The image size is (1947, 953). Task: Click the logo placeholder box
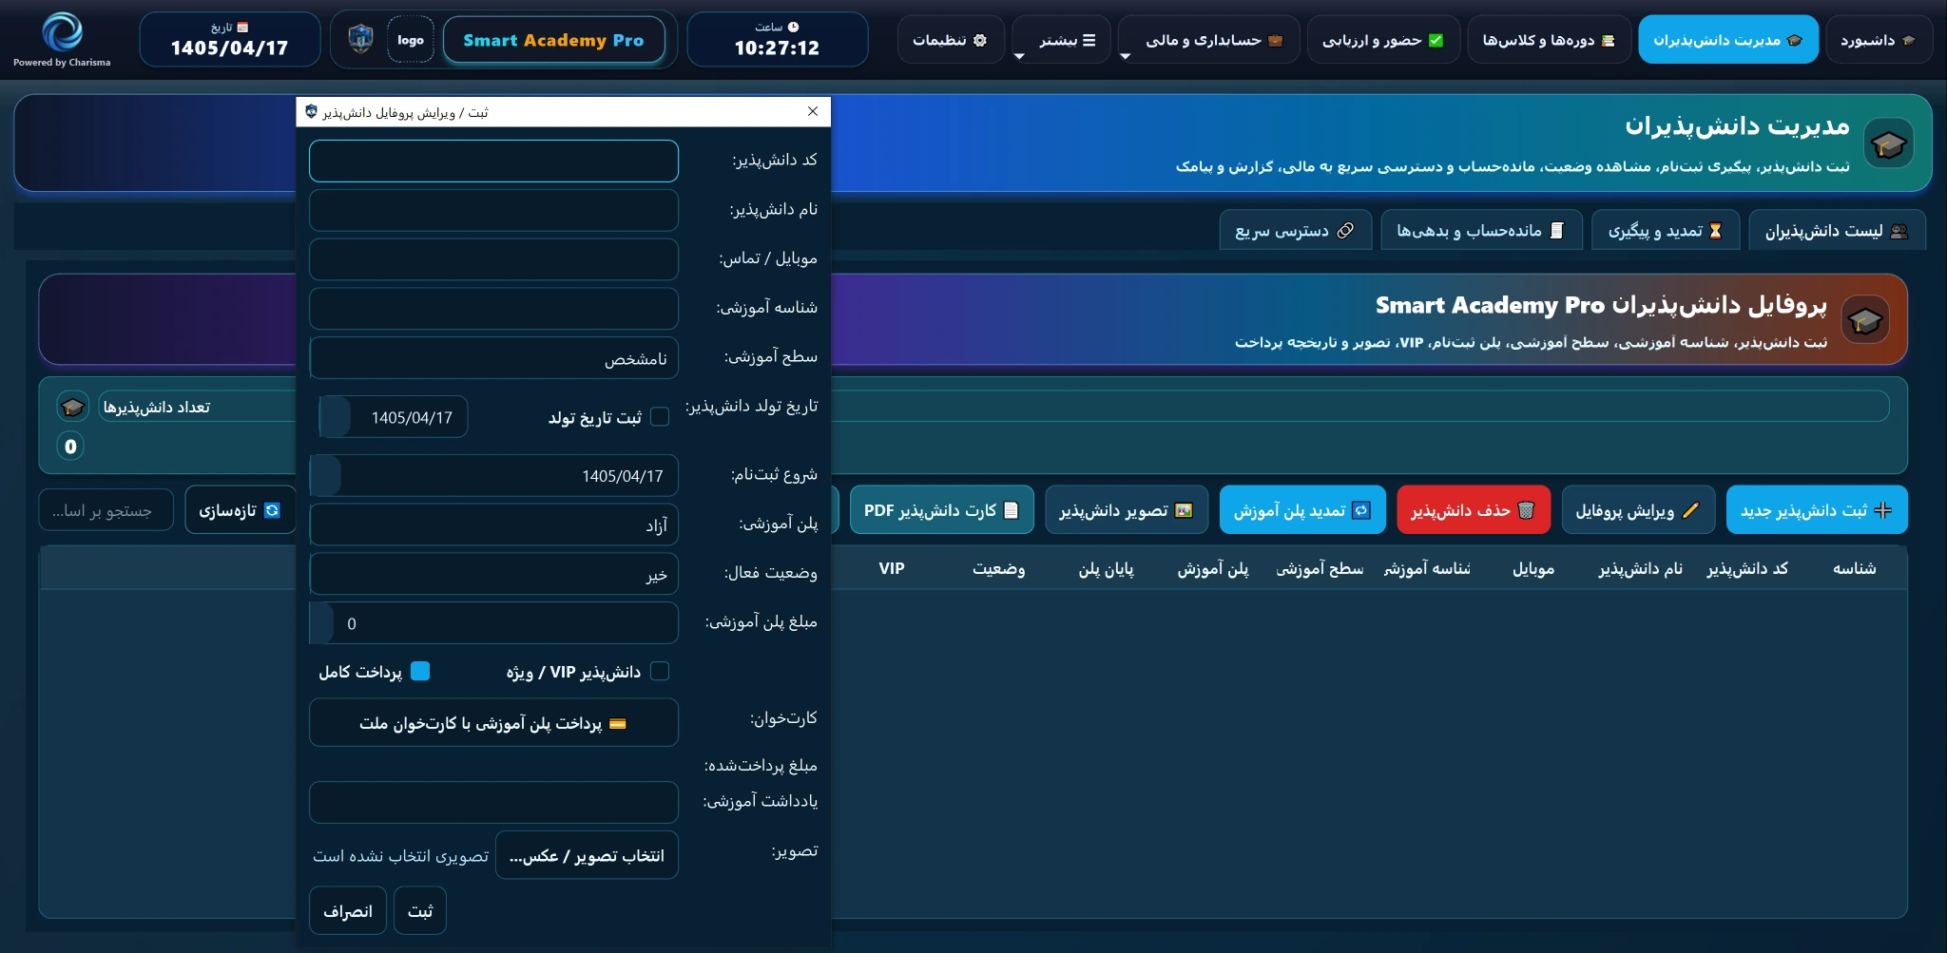pyautogui.click(x=411, y=40)
